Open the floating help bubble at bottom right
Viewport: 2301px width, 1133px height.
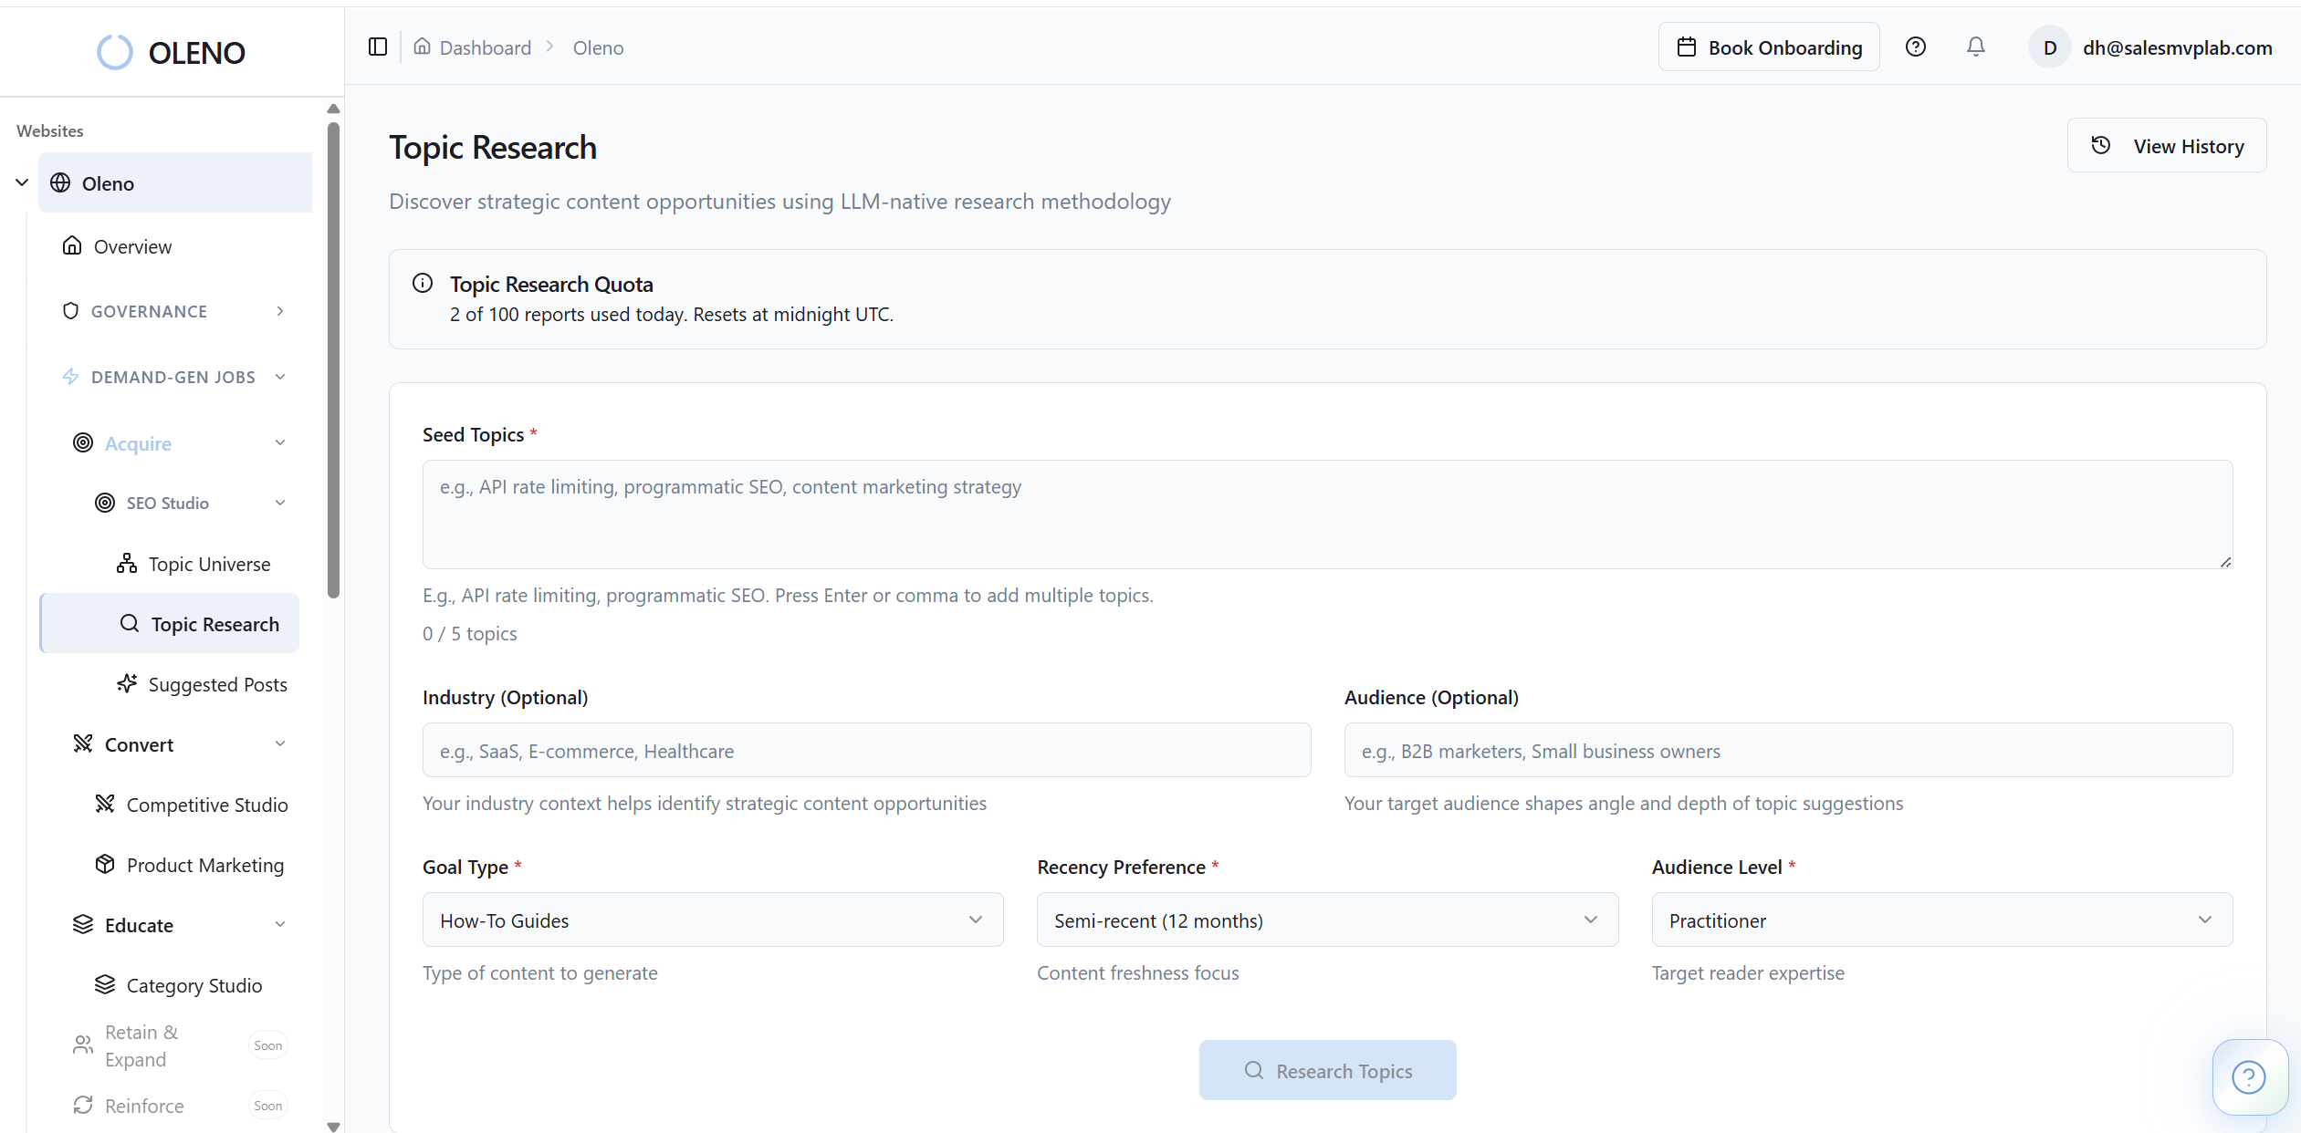coord(2249,1076)
